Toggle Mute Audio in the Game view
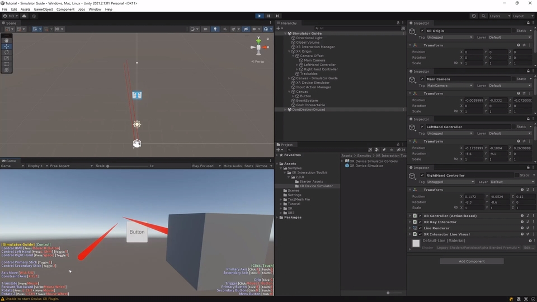Screen dimensions: 537x302 [x=232, y=166]
